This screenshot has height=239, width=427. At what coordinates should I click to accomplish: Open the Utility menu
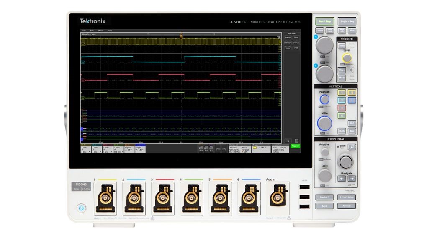[x=100, y=31]
